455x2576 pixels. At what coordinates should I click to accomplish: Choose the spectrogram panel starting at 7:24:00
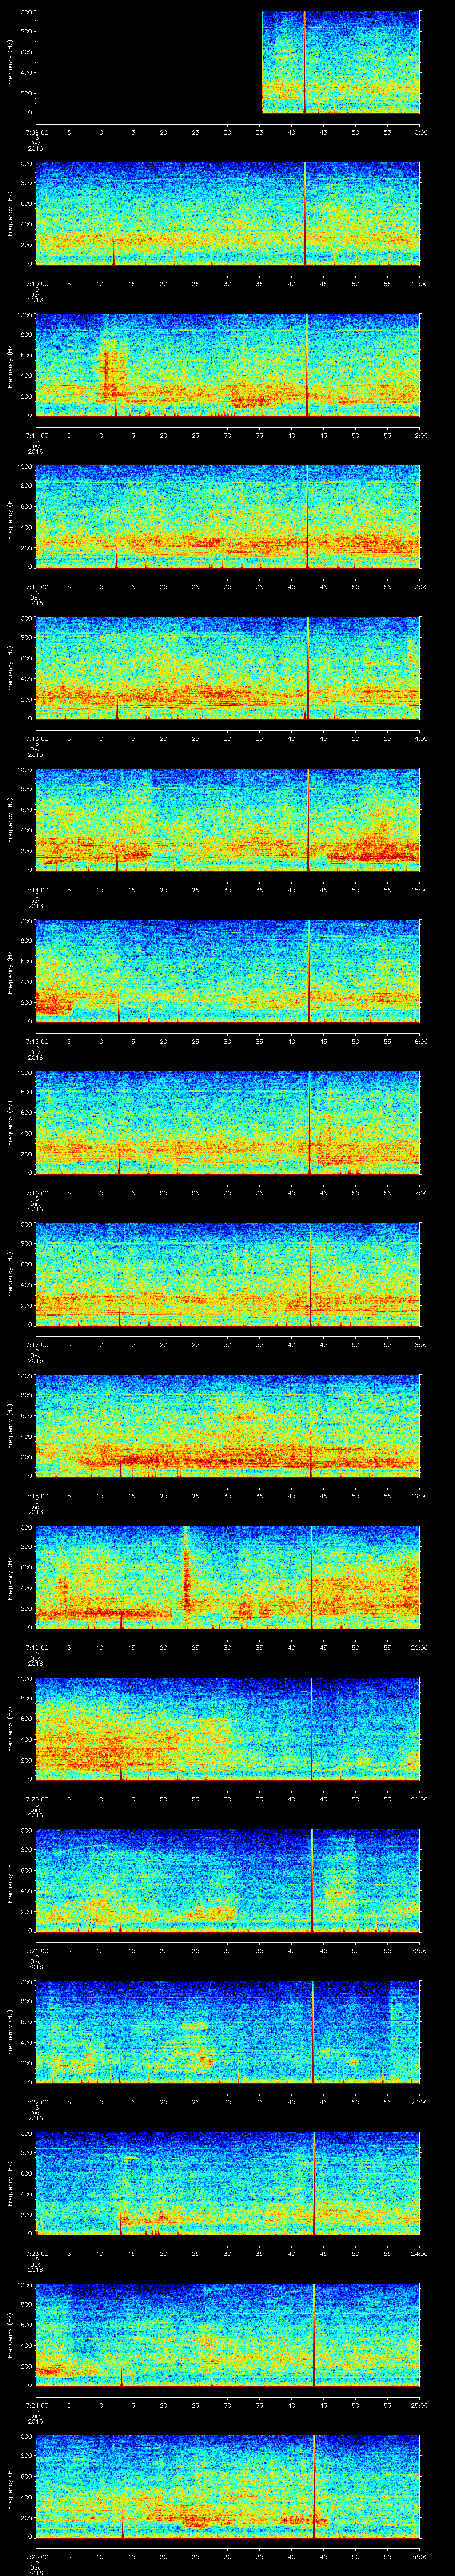tap(228, 2334)
